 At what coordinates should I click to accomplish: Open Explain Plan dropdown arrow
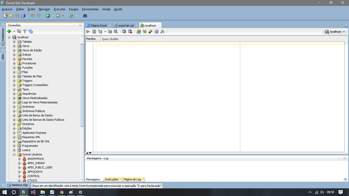click(105, 32)
